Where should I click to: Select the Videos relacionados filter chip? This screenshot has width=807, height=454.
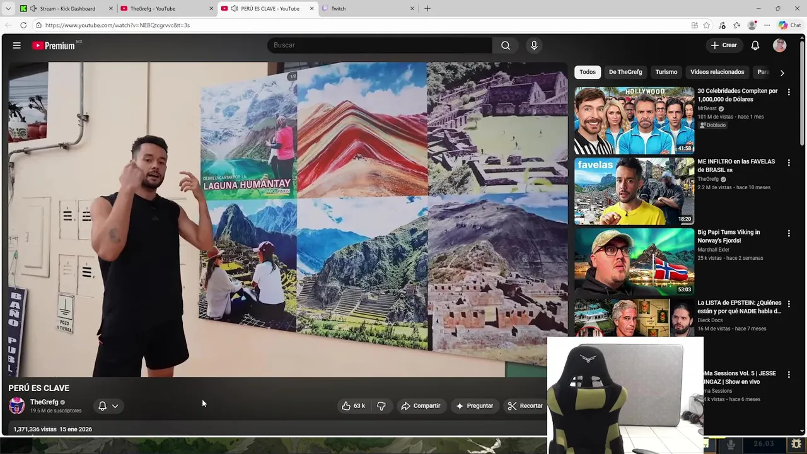[717, 72]
